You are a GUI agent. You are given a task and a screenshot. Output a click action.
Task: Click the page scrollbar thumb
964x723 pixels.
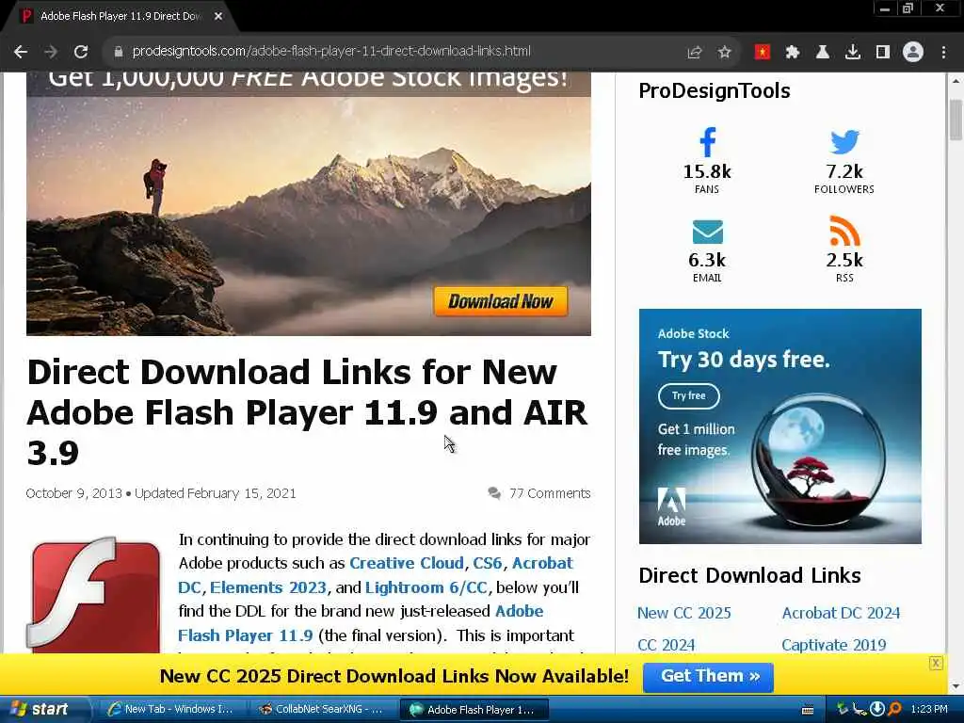956,120
